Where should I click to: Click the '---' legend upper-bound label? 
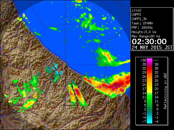click(156, 60)
